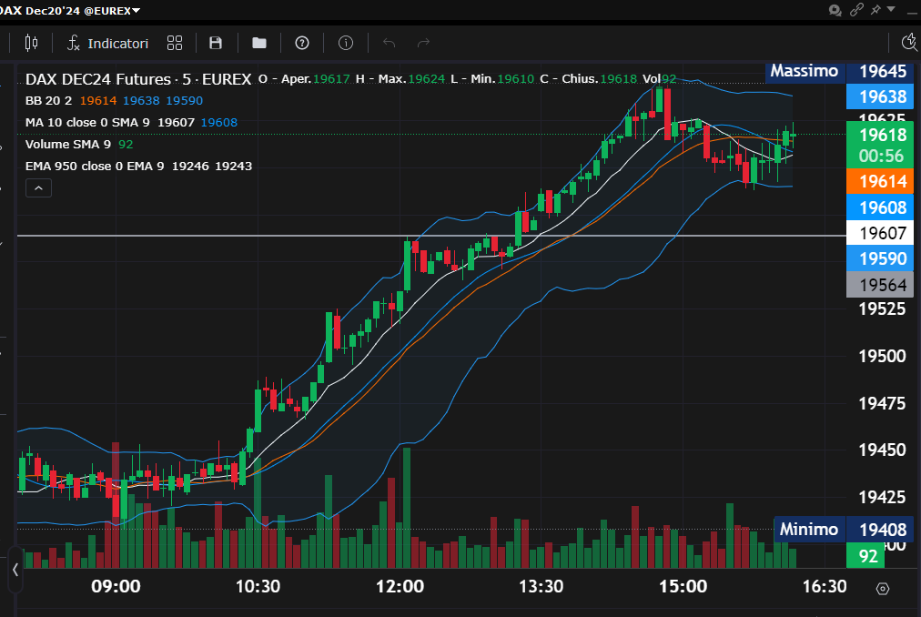Open the Indicatori indicators menu
The height and width of the screenshot is (617, 921).
(108, 43)
